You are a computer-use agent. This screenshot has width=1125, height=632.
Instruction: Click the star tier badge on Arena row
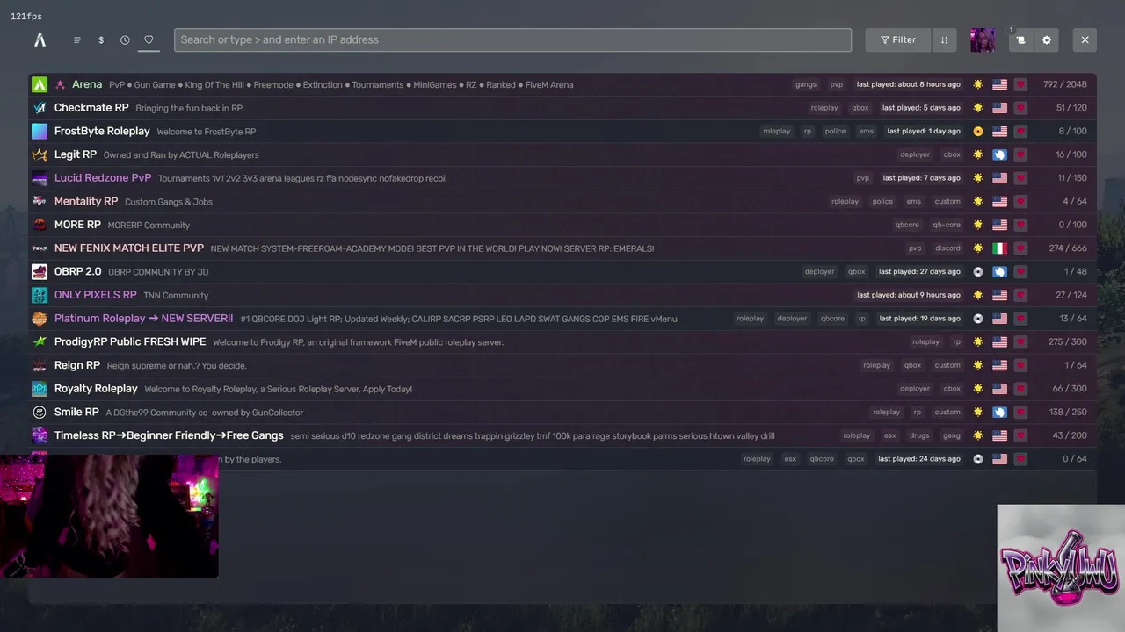(x=978, y=84)
